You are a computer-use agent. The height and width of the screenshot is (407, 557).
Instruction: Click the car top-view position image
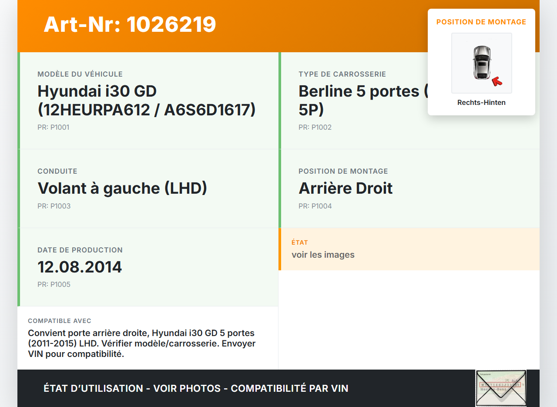tap(481, 63)
